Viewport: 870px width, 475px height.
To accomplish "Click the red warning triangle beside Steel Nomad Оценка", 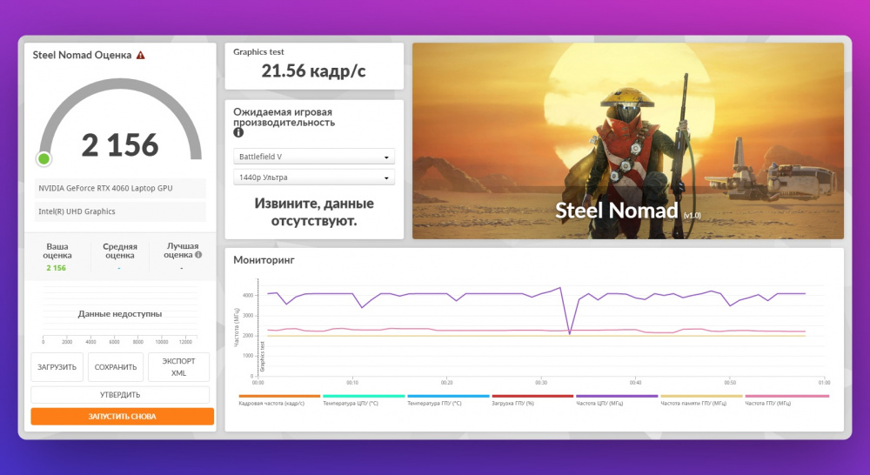I will pyautogui.click(x=141, y=55).
